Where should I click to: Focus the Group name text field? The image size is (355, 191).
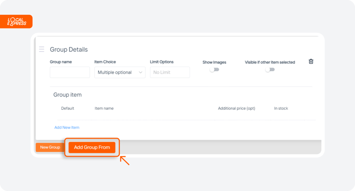coord(70,72)
